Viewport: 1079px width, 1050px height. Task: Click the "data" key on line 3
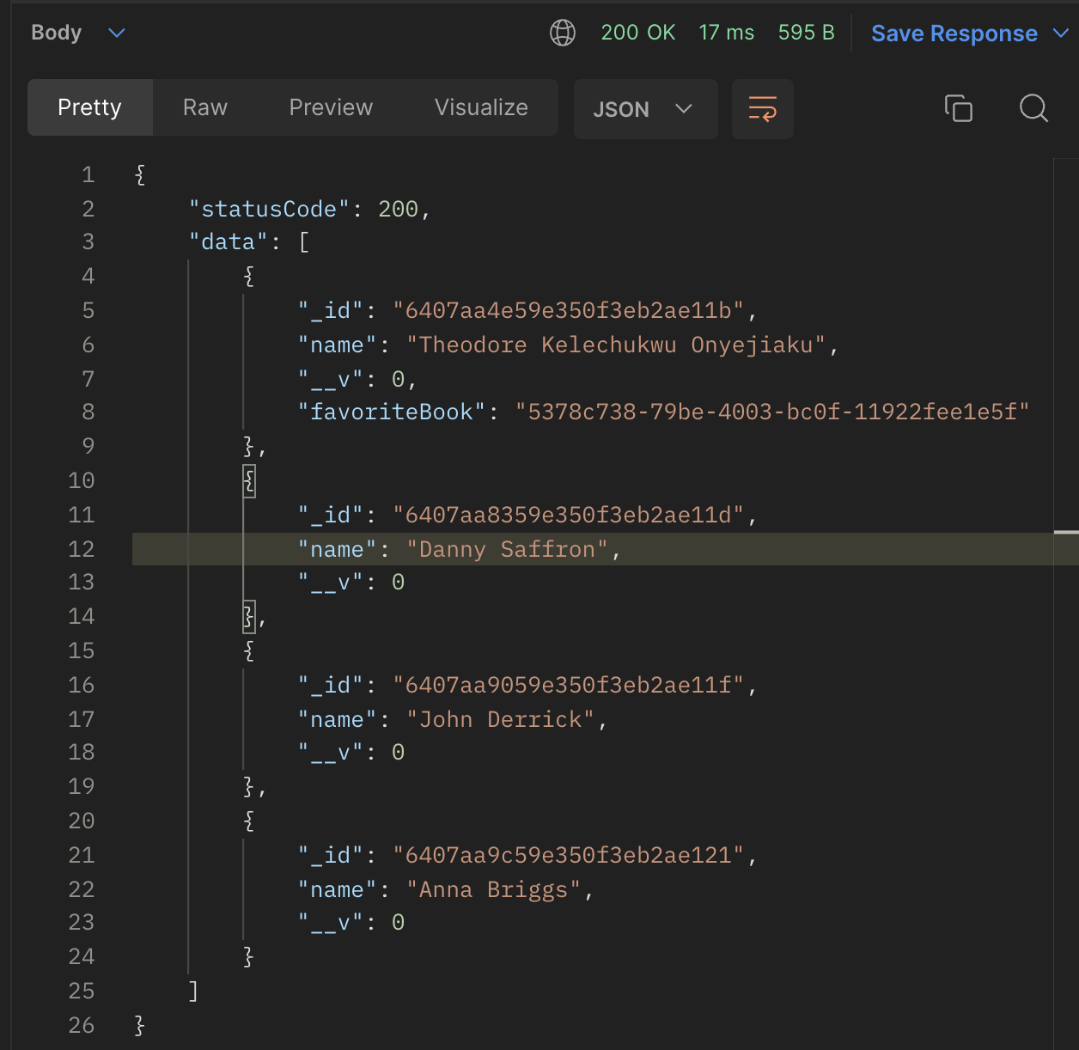pos(229,241)
